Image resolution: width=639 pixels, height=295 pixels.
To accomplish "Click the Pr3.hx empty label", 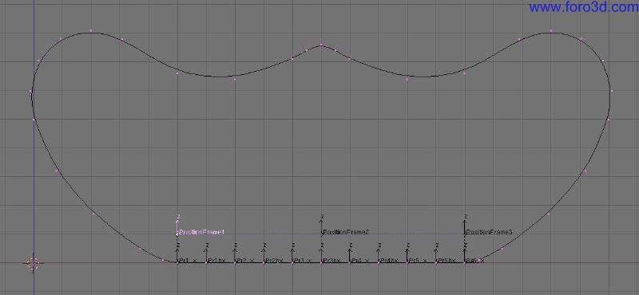I will (x=331, y=261).
